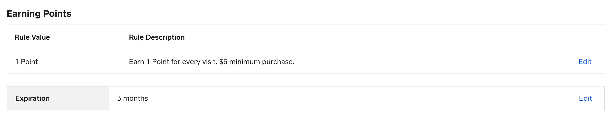Click the Expiration label cell
The width and height of the screenshot is (612, 117).
coord(32,98)
